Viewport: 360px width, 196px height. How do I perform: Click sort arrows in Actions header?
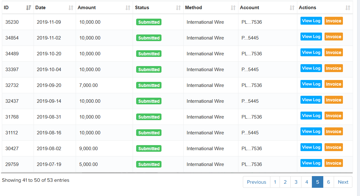(x=348, y=8)
